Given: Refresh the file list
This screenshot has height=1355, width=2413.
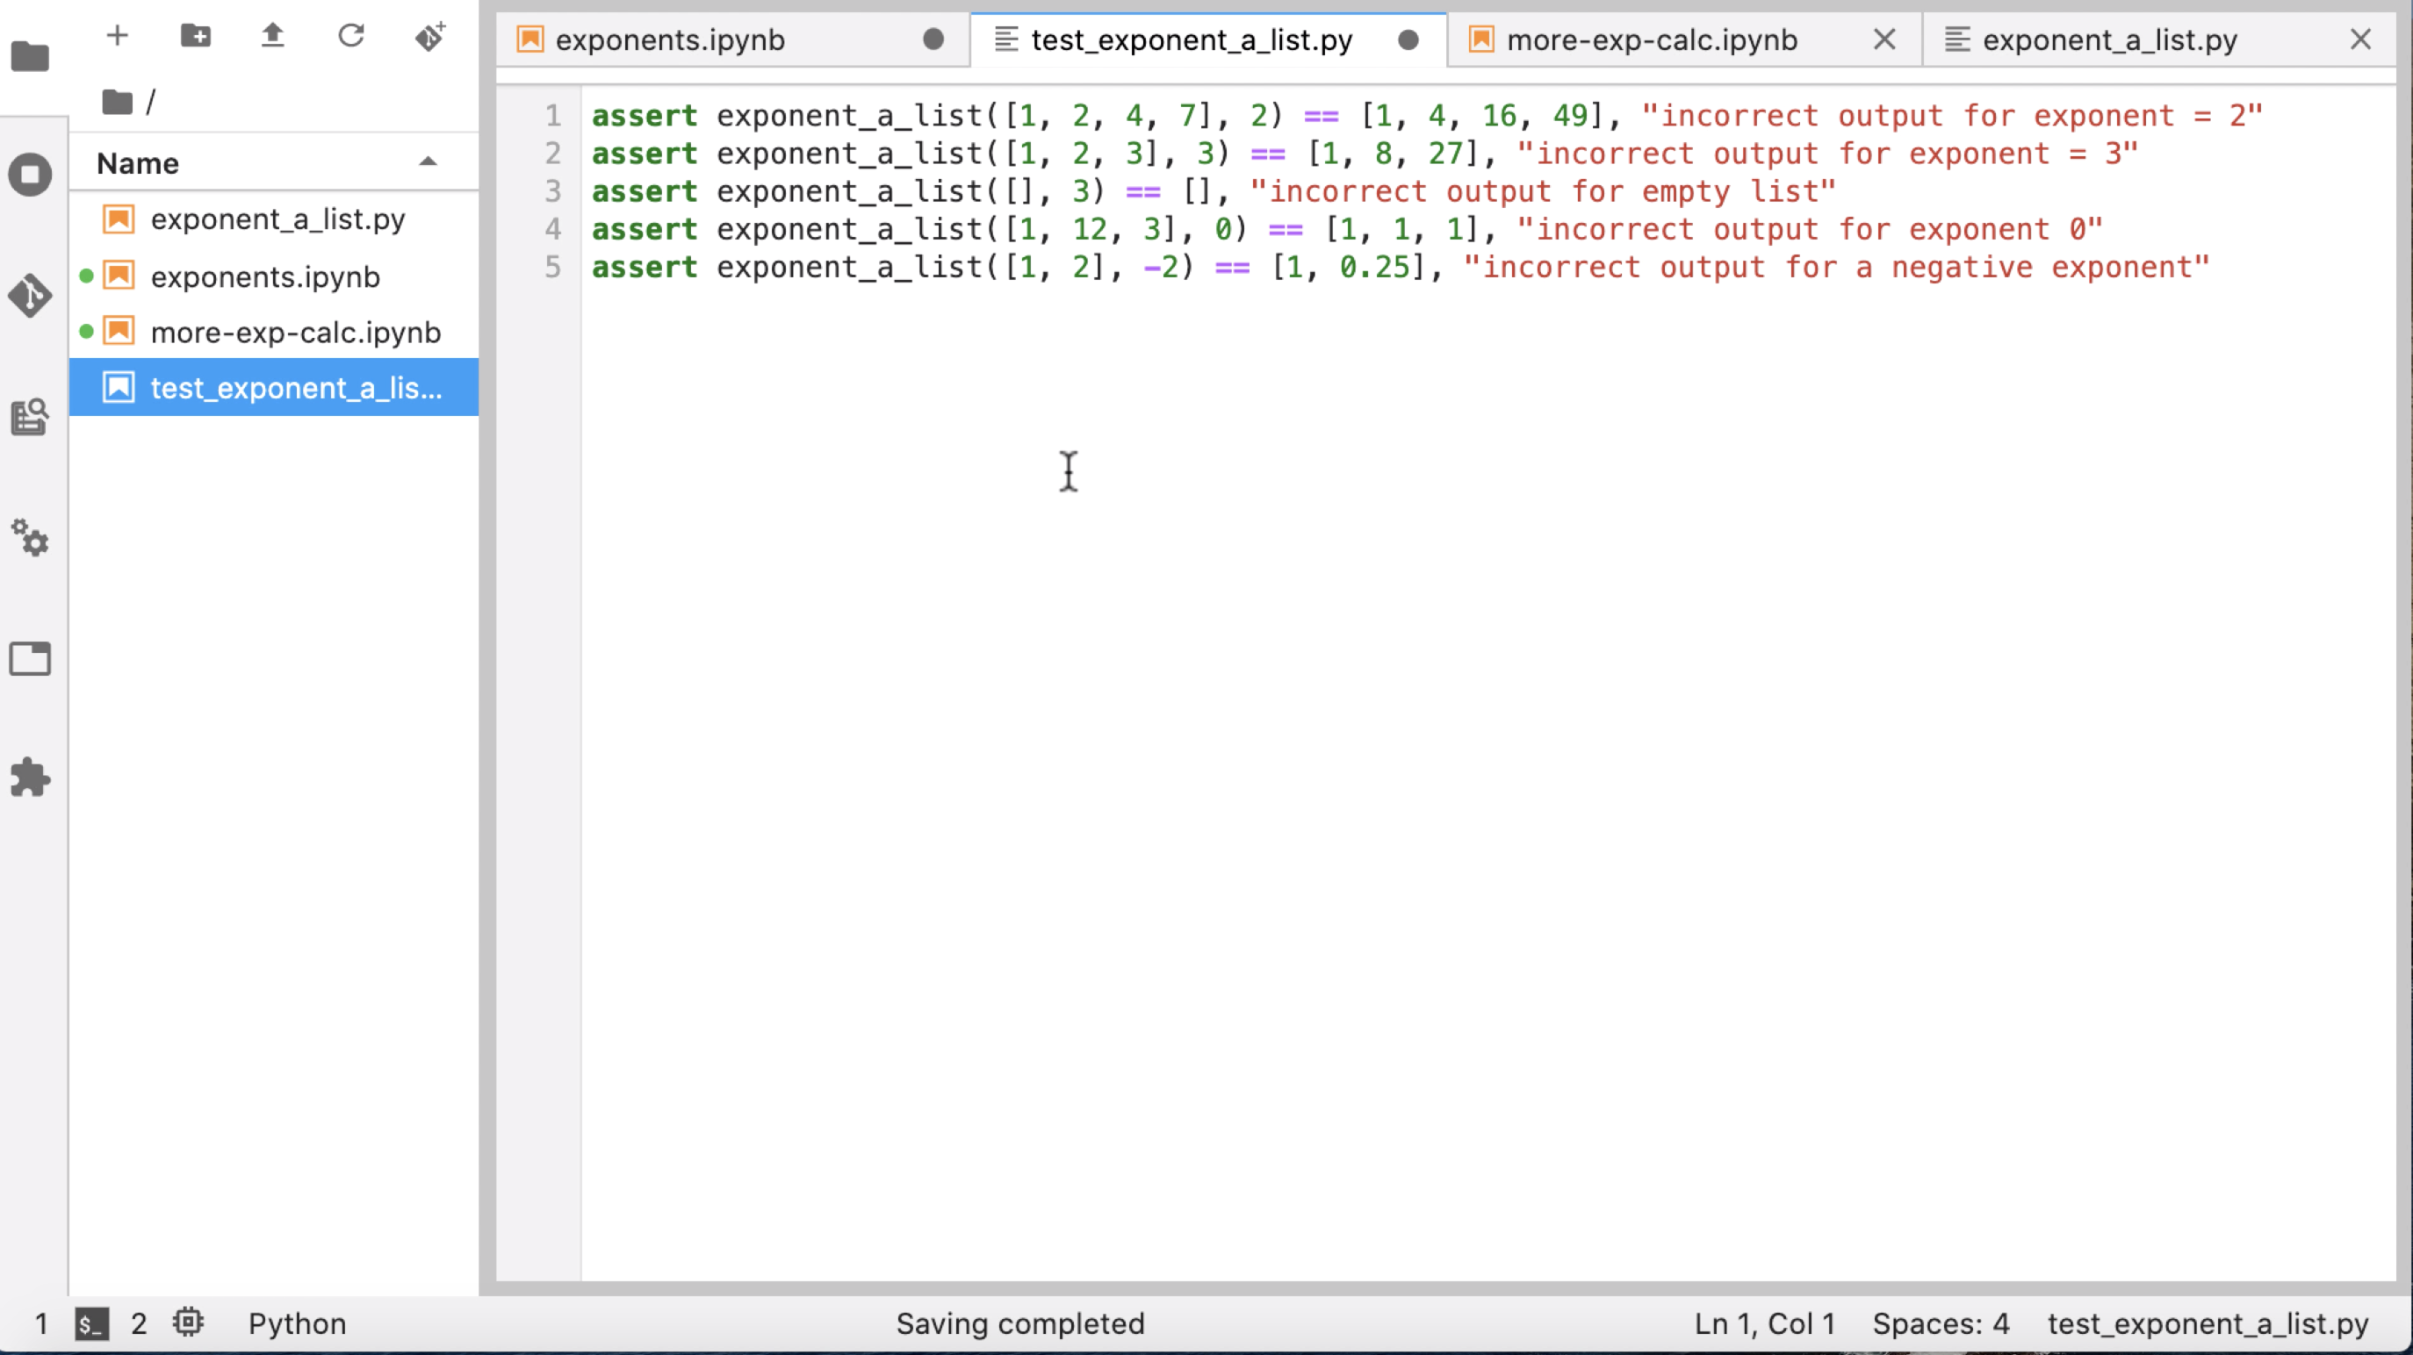Looking at the screenshot, I should coord(351,37).
